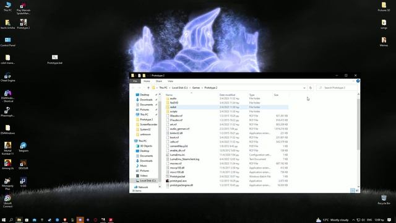Select the Memes folder on desktop
Viewport: 396px width, 223px height.
(x=384, y=42)
